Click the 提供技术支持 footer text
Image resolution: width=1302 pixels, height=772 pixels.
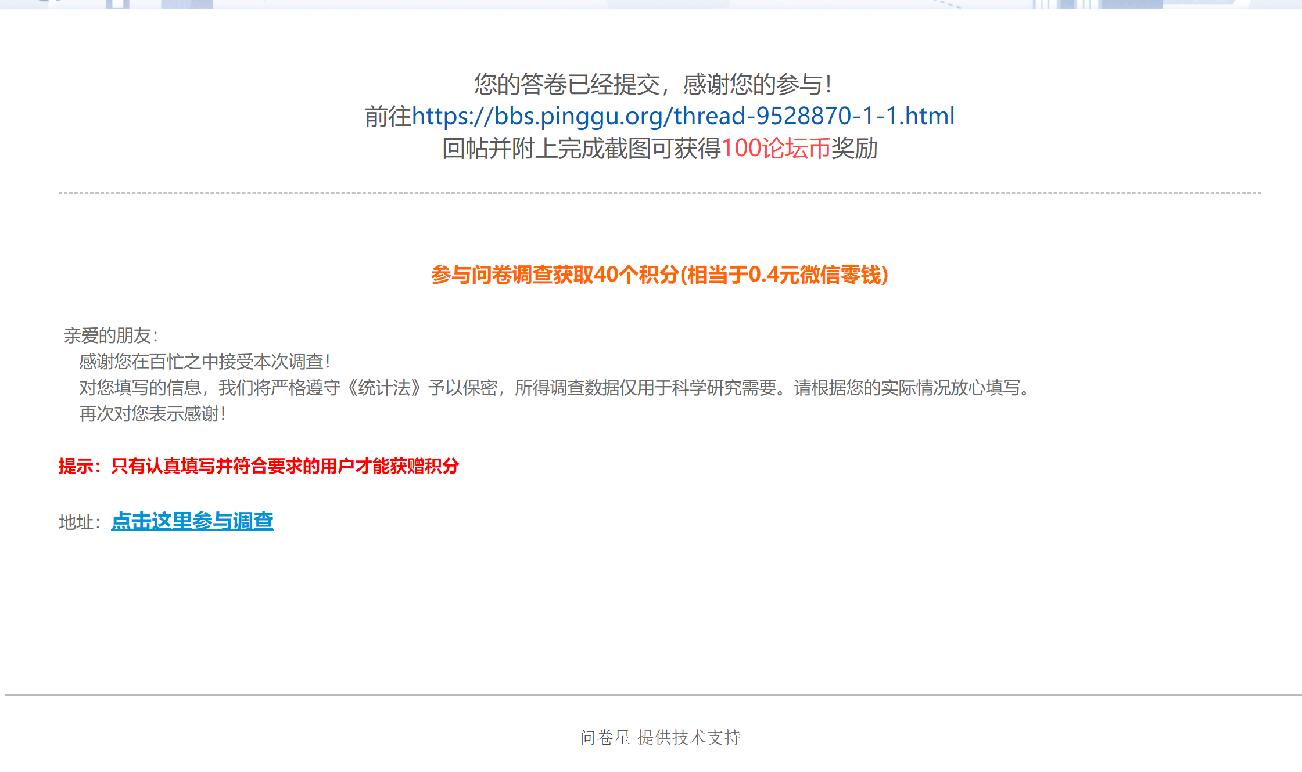(689, 737)
